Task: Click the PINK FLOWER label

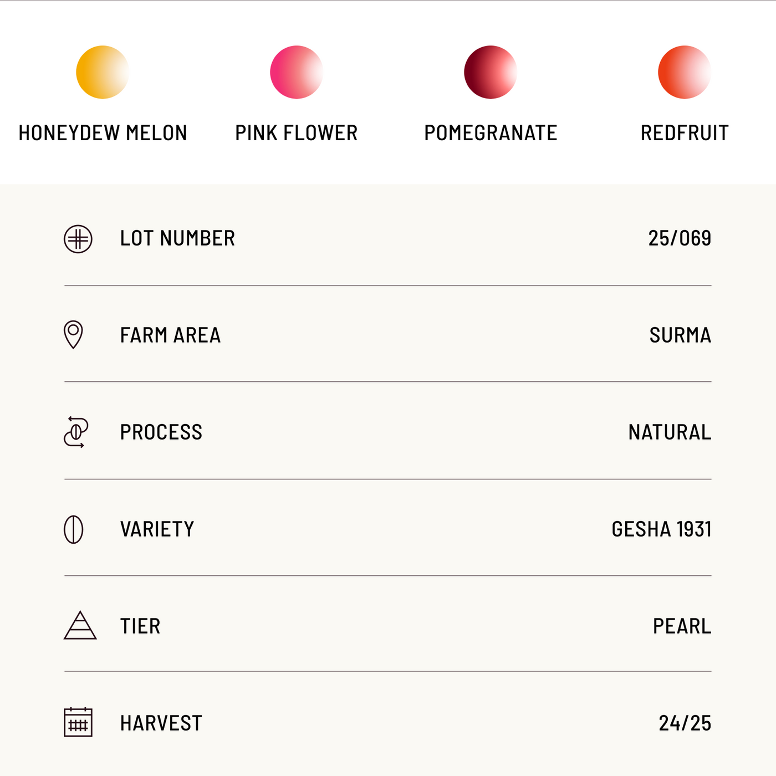Action: coord(297,133)
